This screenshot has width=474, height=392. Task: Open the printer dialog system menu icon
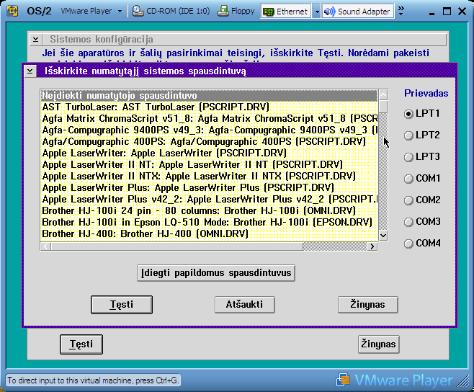(30, 71)
